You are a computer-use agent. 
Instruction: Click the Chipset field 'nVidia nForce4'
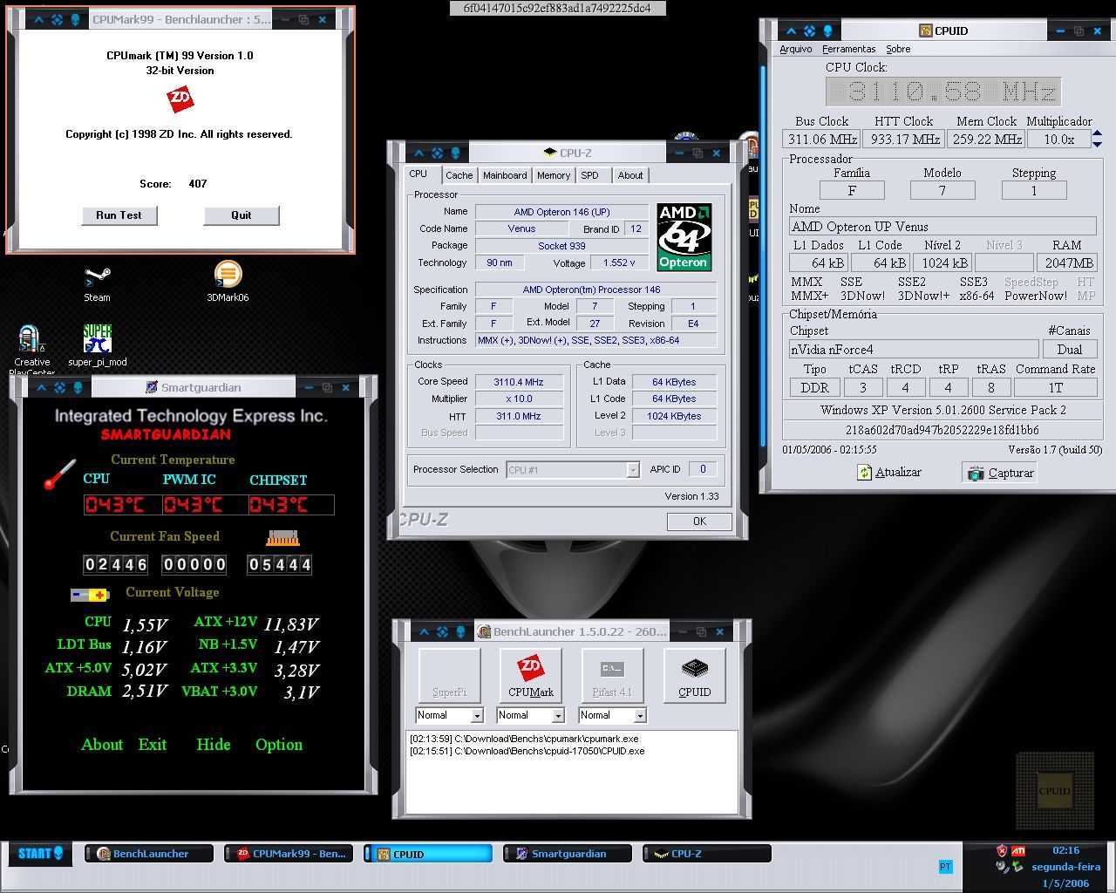click(913, 349)
